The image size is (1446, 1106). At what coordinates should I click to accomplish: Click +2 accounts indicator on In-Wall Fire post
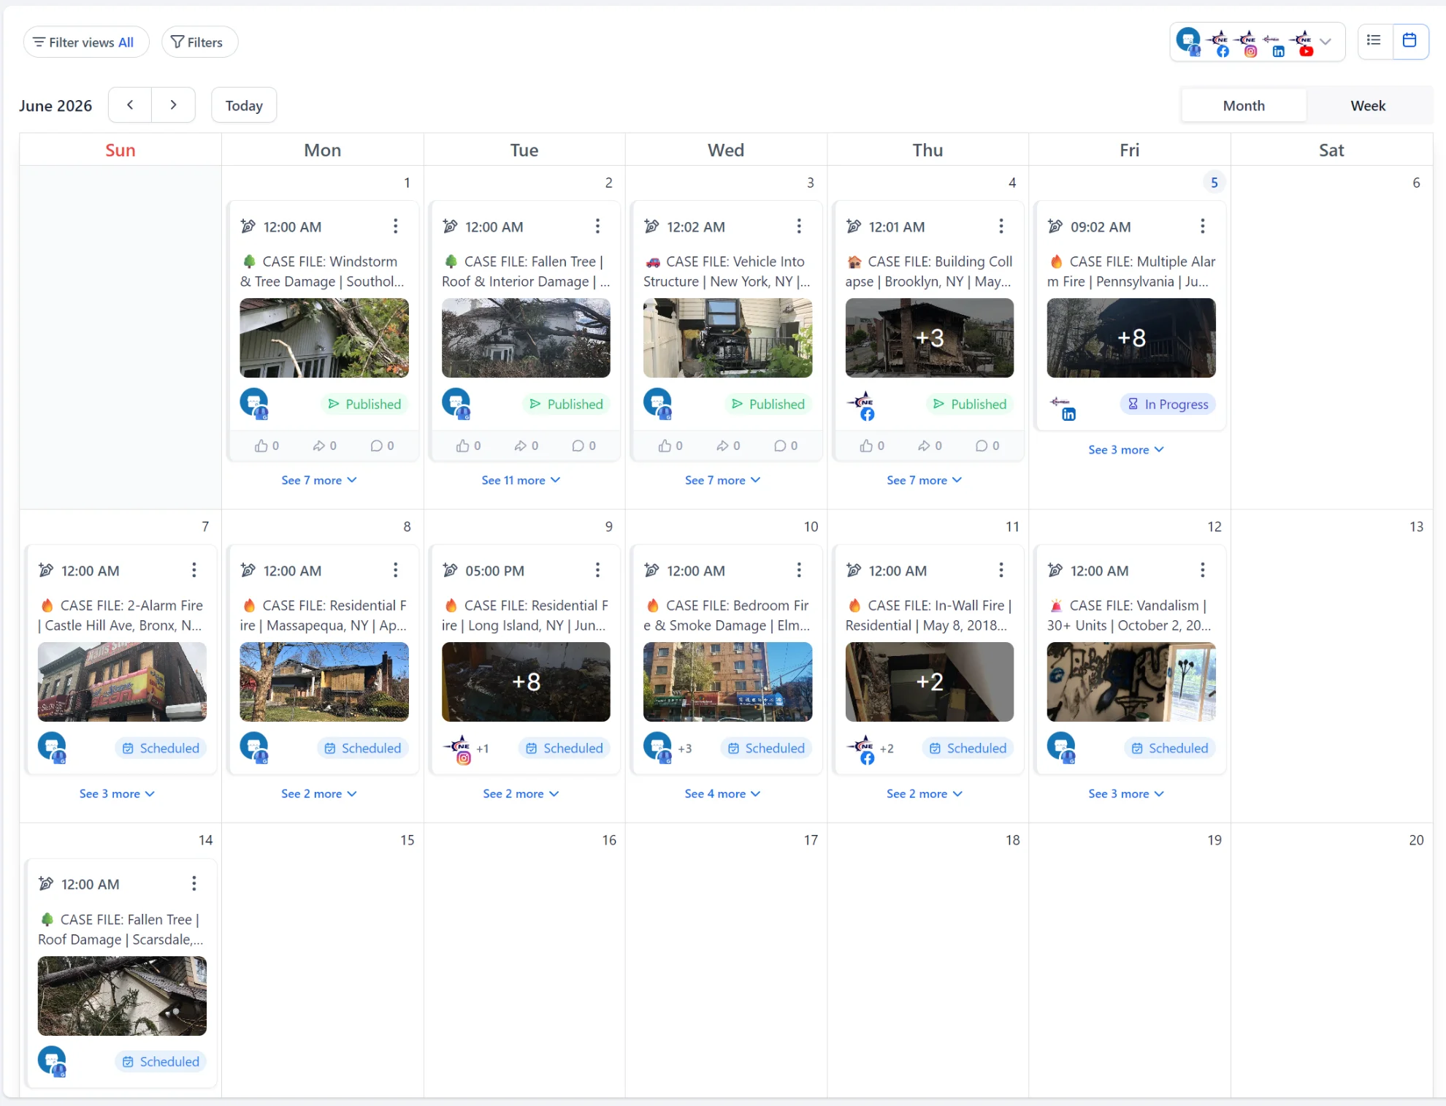tap(887, 749)
